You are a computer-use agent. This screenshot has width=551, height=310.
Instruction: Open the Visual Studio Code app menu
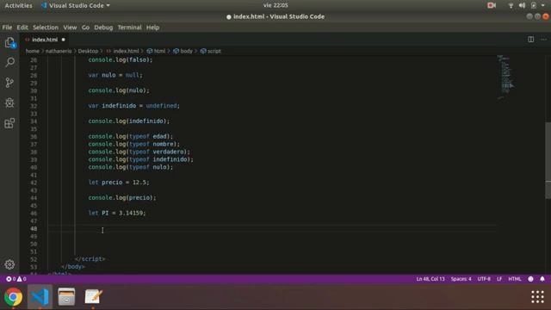pyautogui.click(x=76, y=6)
